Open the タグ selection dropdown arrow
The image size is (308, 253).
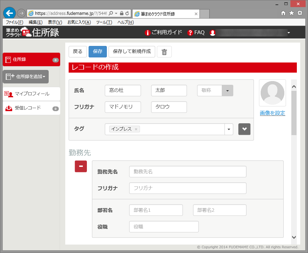coord(229,129)
